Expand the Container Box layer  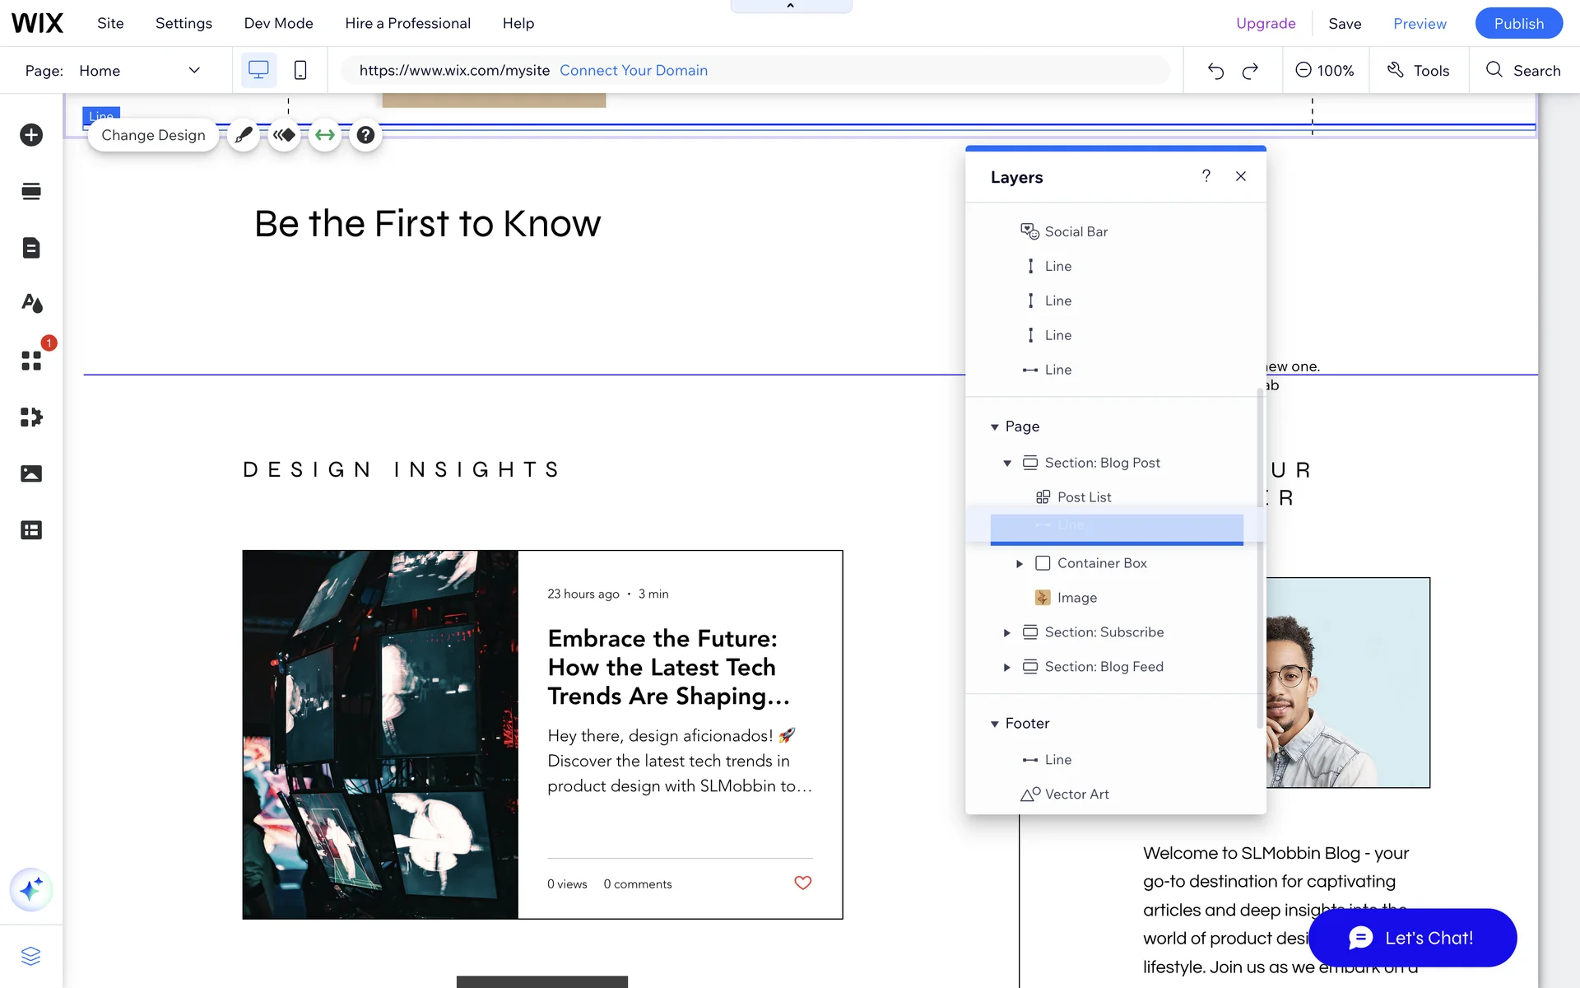(x=1020, y=563)
